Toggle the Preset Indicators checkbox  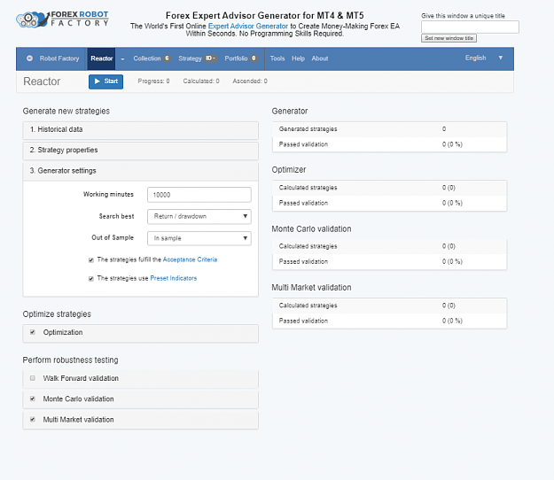[x=91, y=279]
